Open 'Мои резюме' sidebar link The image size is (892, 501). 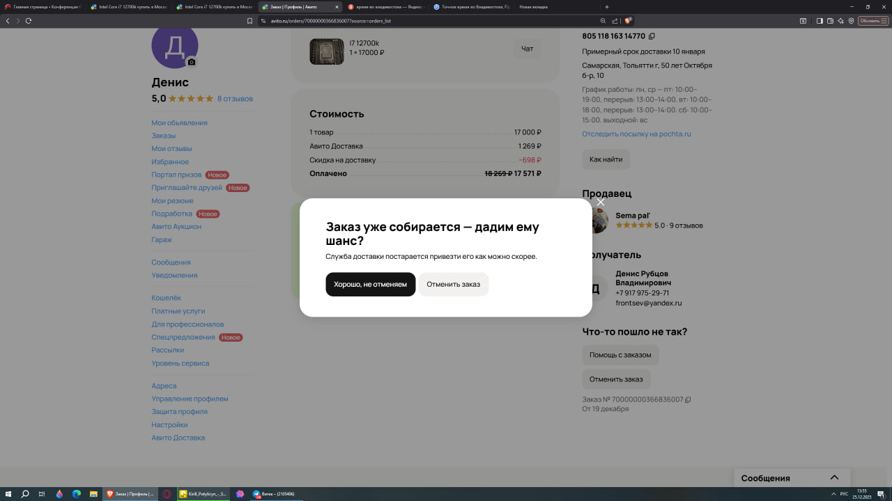click(173, 201)
